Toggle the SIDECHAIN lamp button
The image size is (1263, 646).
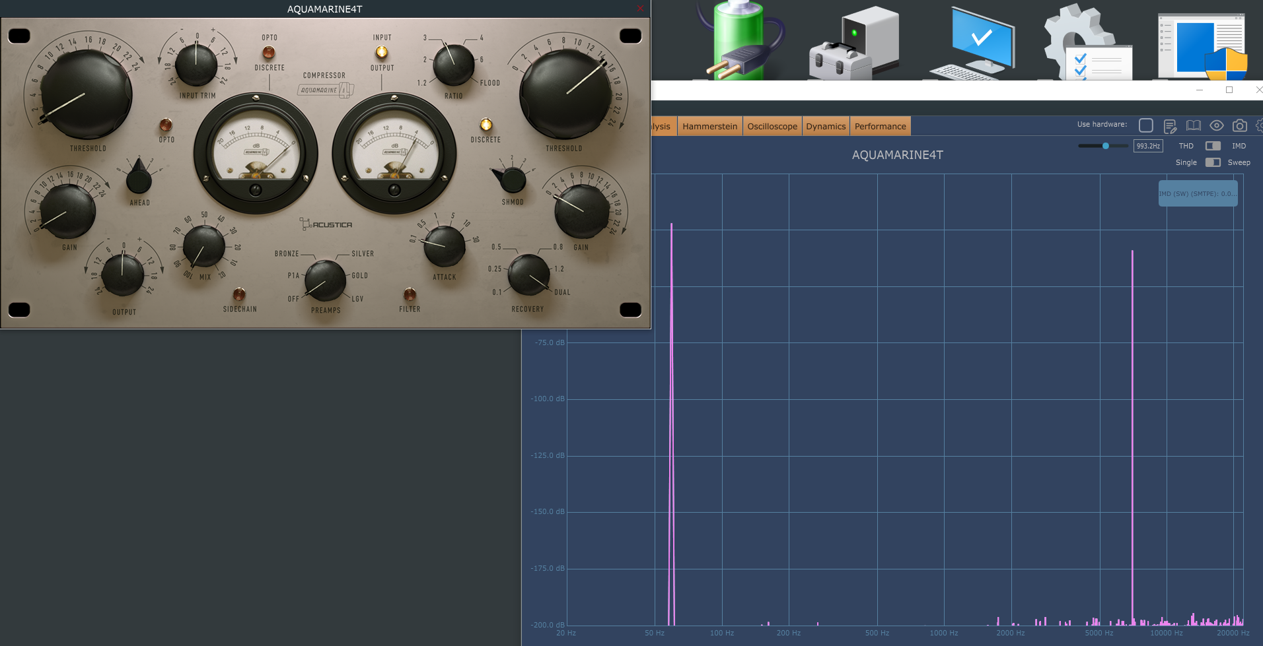click(239, 294)
